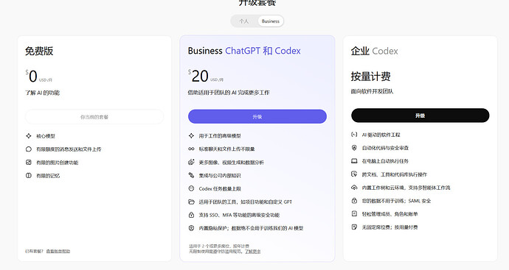Open the 查看账单帮助 link
The height and width of the screenshot is (270, 509).
[58, 251]
